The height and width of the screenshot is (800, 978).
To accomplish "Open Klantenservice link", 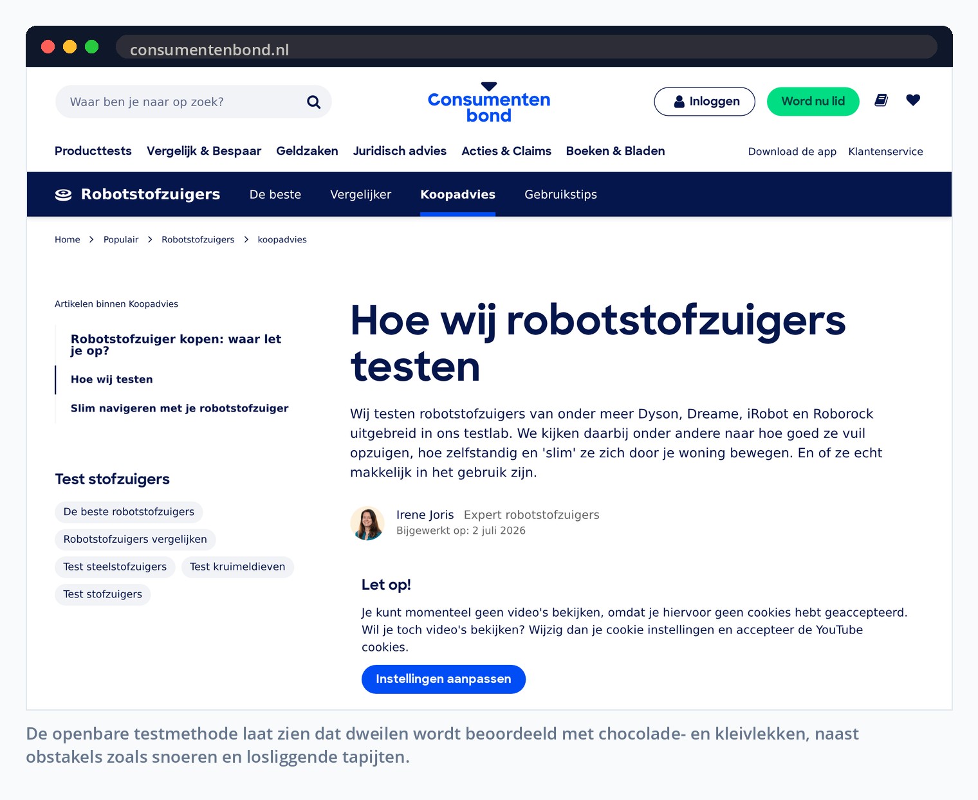I will coord(885,152).
